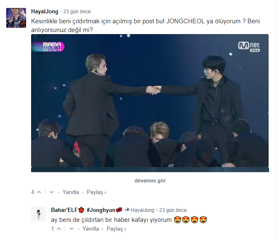Open Bahar'ELF's rose avatar picture

click(39, 214)
